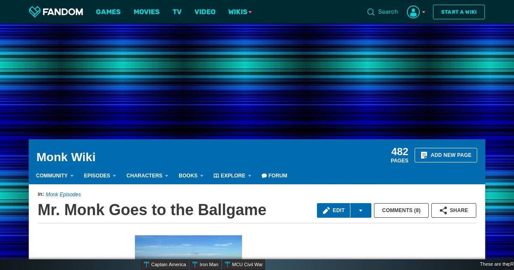Click the Share button
Image resolution: width=514 pixels, height=270 pixels.
pos(454,210)
